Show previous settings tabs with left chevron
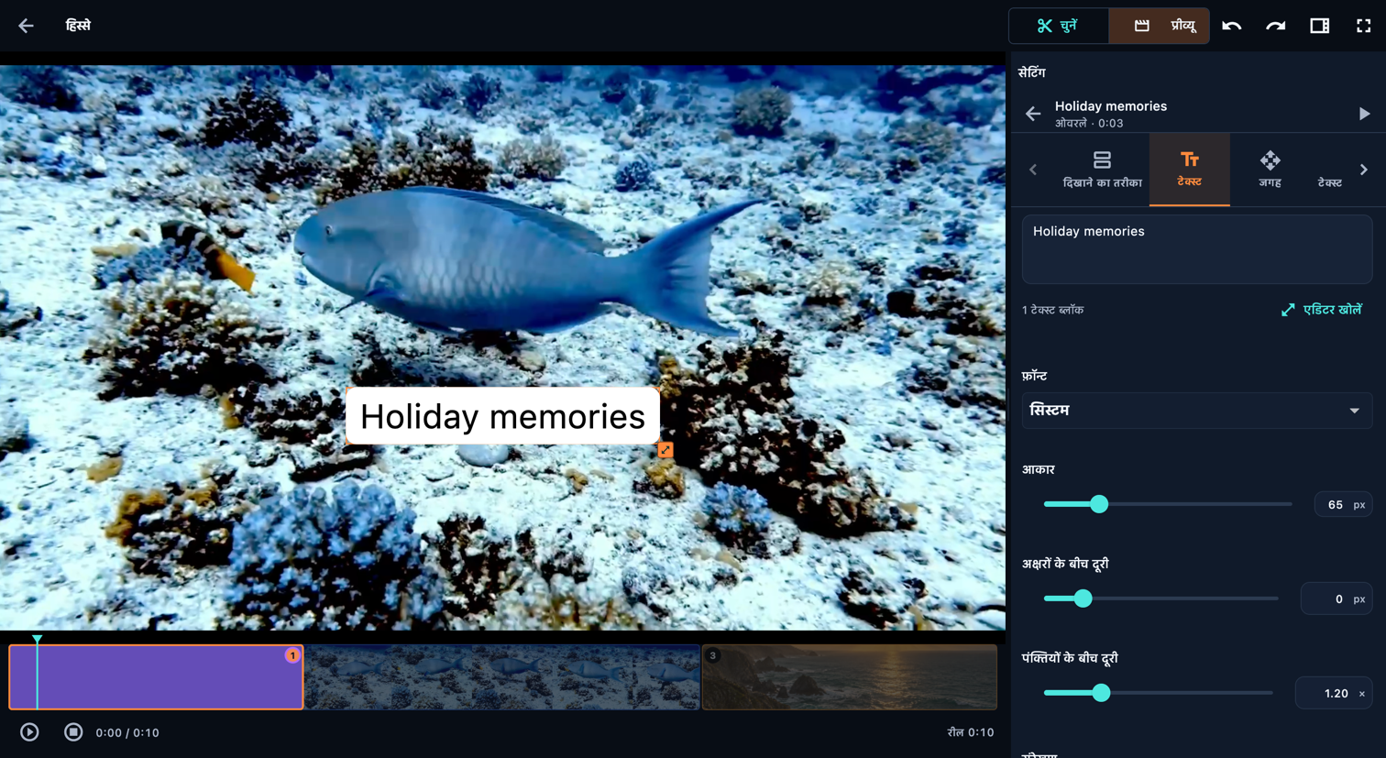This screenshot has width=1386, height=758. point(1033,170)
